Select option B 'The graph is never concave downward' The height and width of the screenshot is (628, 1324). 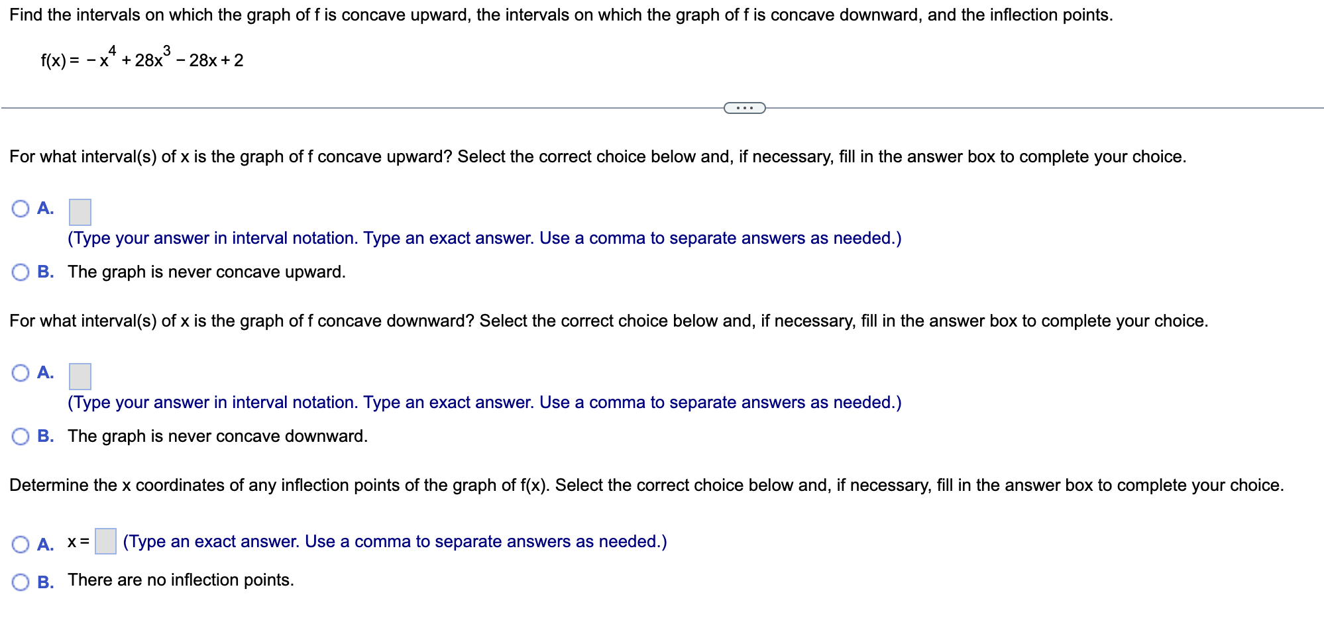[21, 436]
